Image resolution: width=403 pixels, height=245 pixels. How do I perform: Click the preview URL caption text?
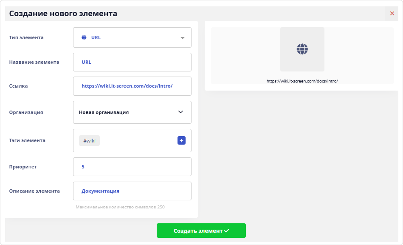[302, 81]
